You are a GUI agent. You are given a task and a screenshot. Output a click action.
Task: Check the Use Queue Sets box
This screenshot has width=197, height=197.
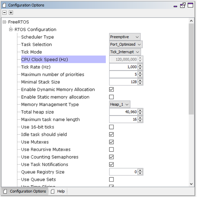pos(111,180)
